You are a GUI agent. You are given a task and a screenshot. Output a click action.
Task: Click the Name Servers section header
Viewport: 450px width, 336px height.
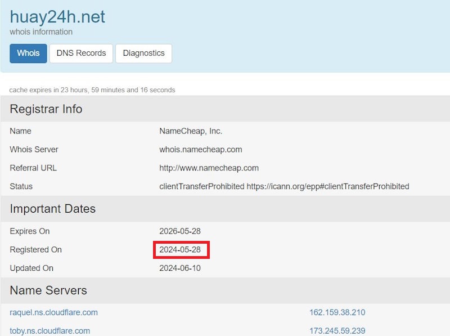[48, 290]
